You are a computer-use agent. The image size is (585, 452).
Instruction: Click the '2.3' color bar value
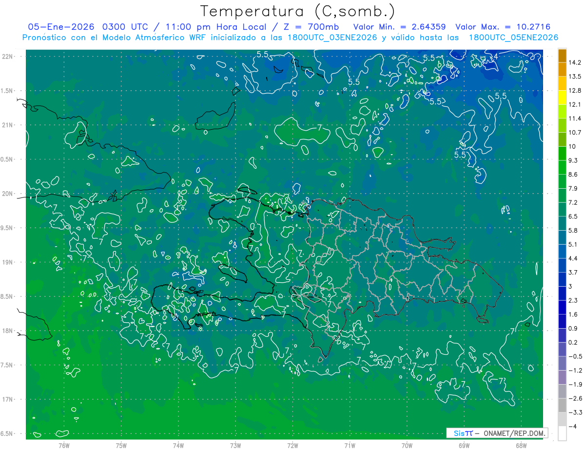point(573,300)
